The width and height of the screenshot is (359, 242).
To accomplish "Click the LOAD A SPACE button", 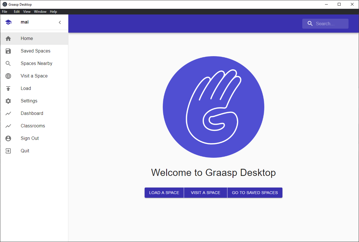I will click(x=164, y=193).
